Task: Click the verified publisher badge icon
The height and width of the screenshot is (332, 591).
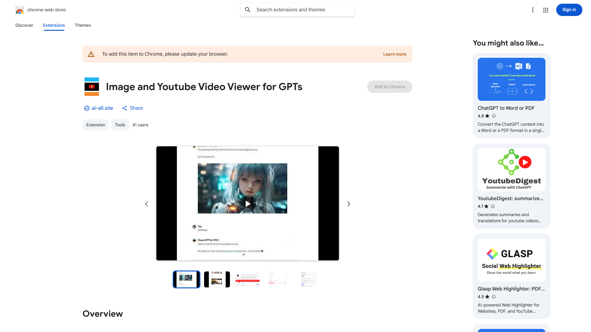Action: (86, 108)
